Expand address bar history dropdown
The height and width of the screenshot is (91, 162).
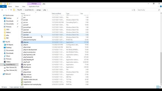tap(132, 10)
